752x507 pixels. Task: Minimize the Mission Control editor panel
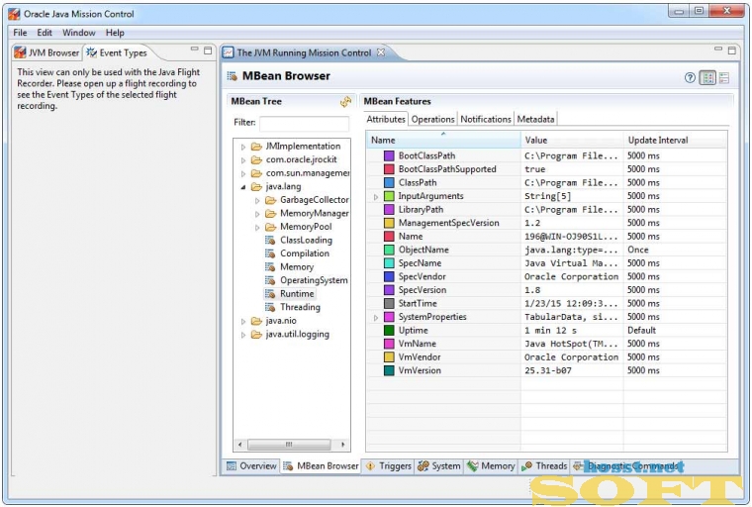pyautogui.click(x=718, y=49)
